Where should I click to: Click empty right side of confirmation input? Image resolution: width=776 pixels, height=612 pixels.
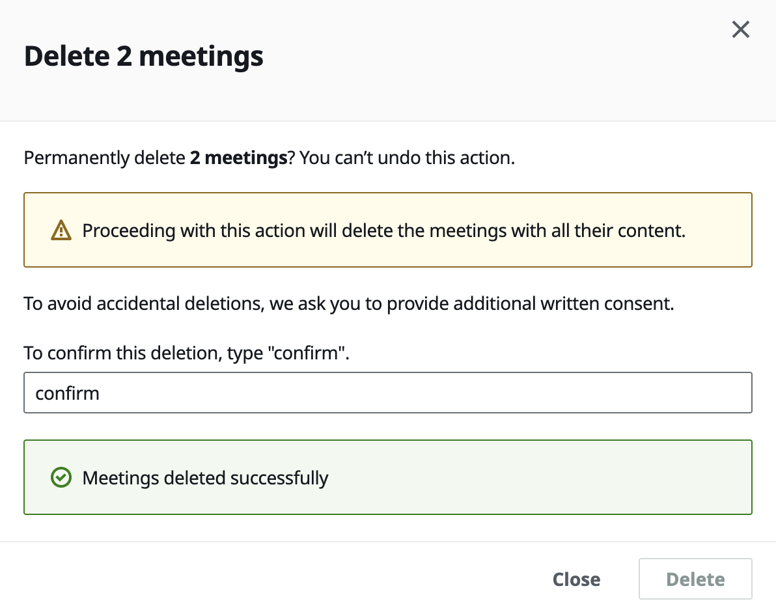586,393
